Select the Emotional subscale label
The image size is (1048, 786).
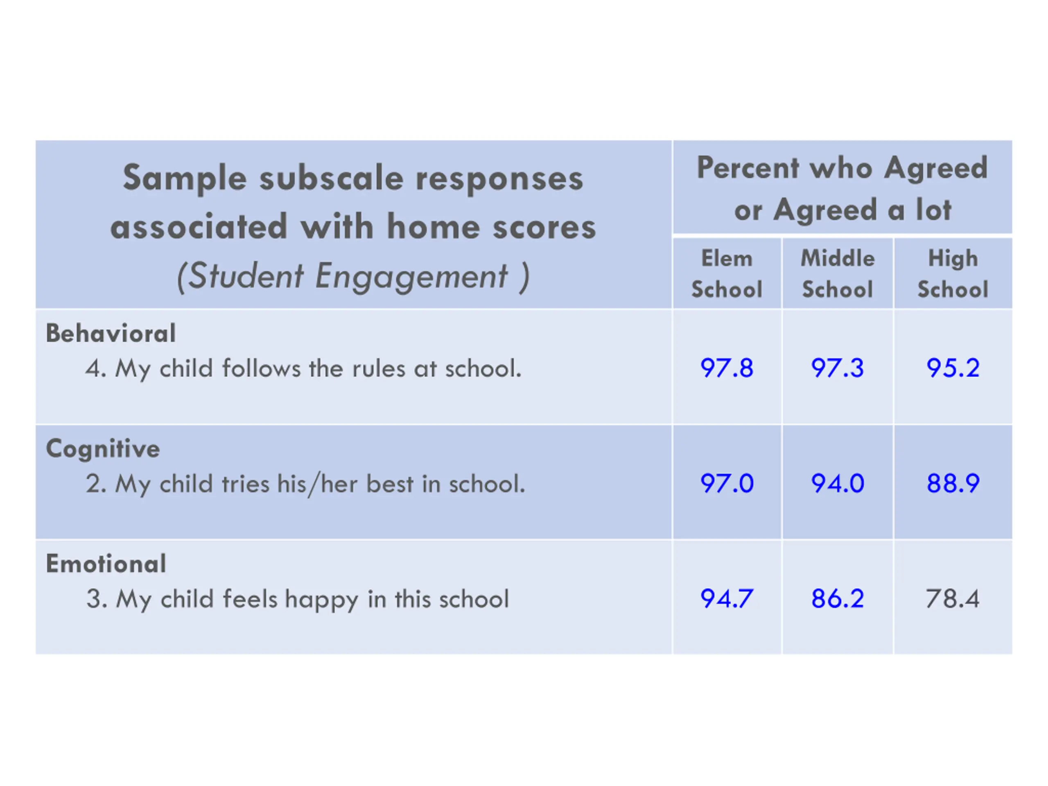[x=106, y=564]
